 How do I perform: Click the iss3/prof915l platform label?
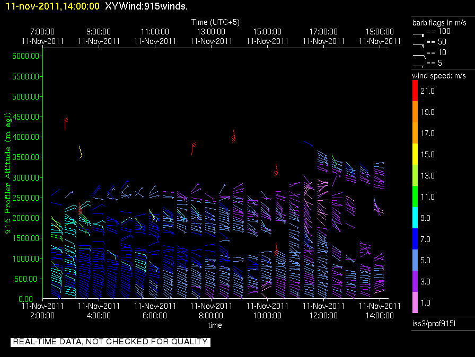[x=434, y=324]
